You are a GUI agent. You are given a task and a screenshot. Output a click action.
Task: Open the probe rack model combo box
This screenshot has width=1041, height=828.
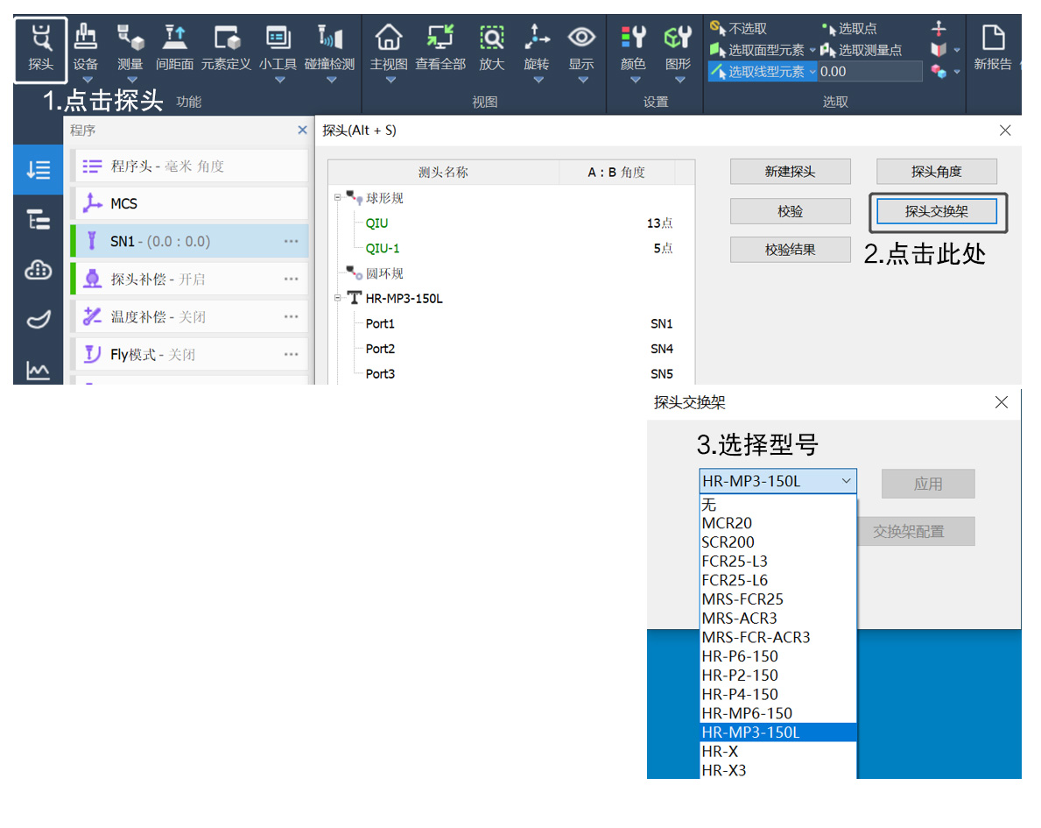[x=777, y=481]
